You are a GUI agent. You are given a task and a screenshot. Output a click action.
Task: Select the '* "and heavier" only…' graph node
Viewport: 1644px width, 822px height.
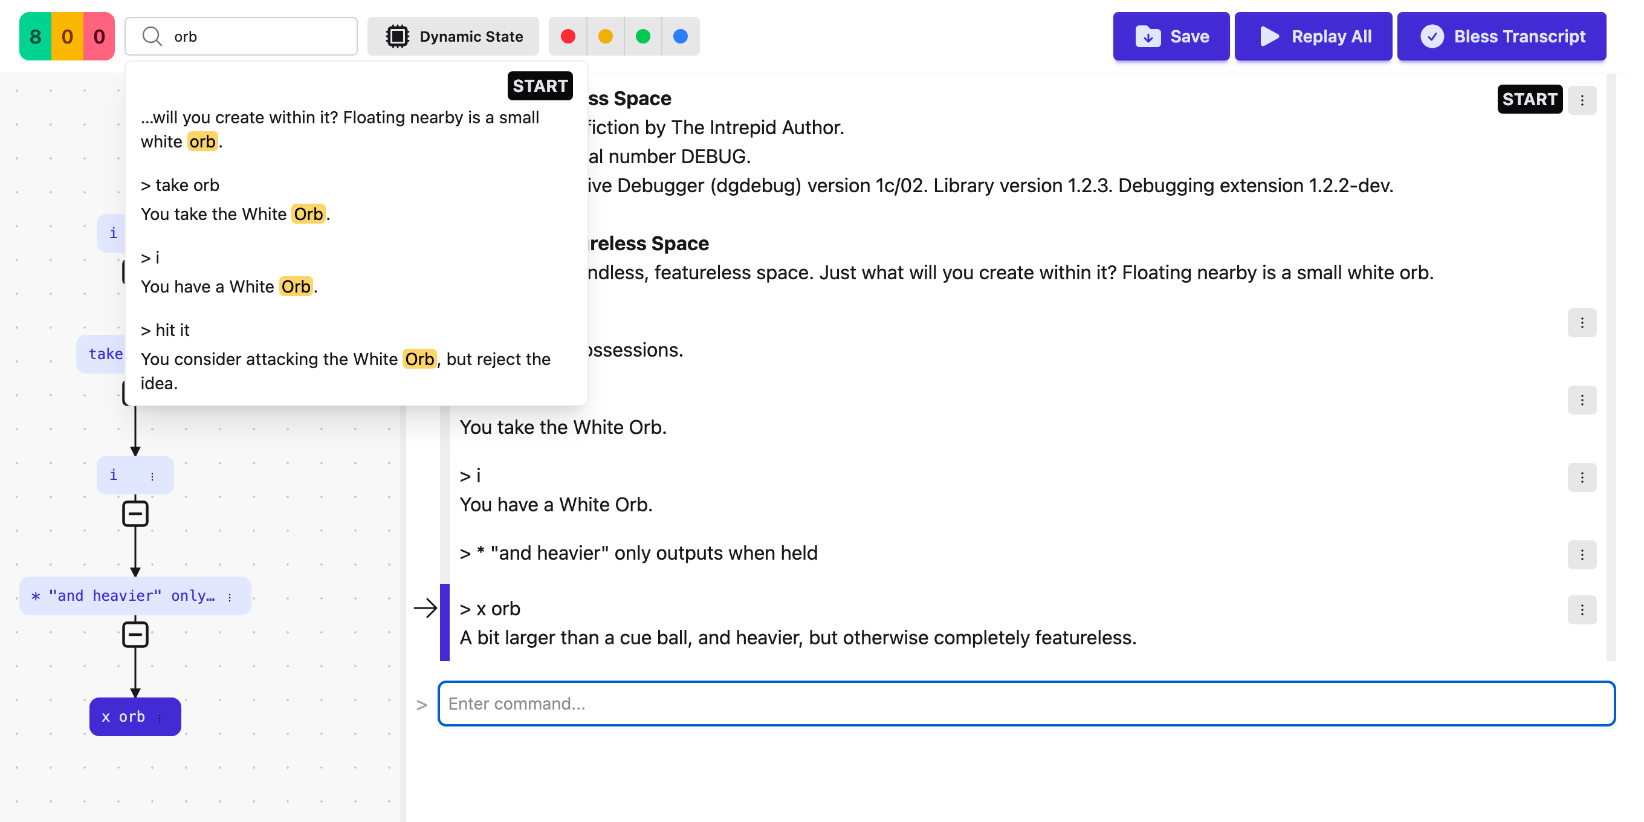(x=135, y=595)
